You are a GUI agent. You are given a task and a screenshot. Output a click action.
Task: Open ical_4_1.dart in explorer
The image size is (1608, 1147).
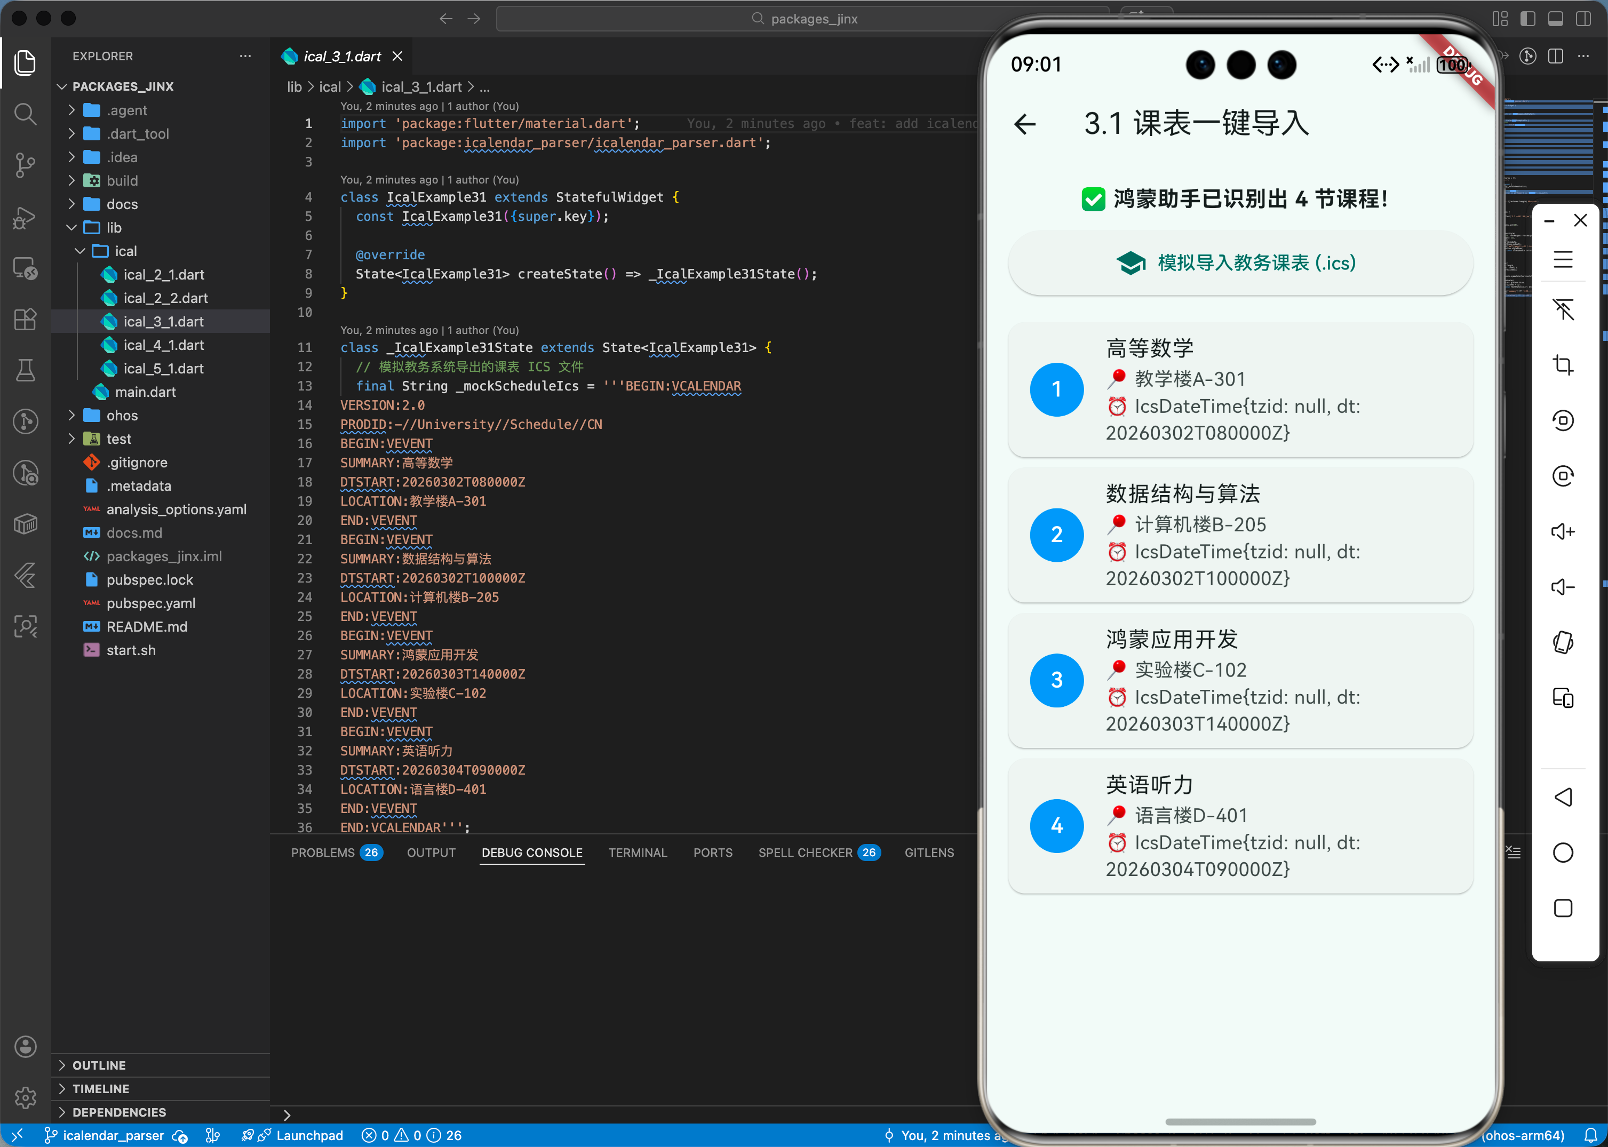163,345
